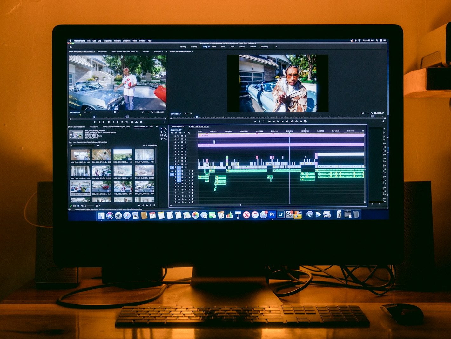Toggle visibility eye for track V11
Screen dimensions: 451x339
186,136
